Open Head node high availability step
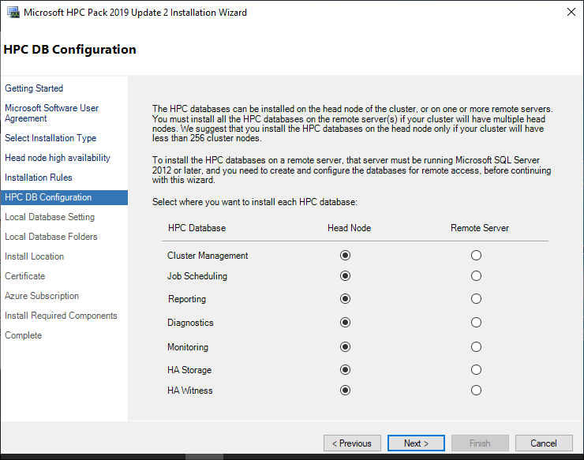Screen dimensions: 584x460 click(58, 158)
